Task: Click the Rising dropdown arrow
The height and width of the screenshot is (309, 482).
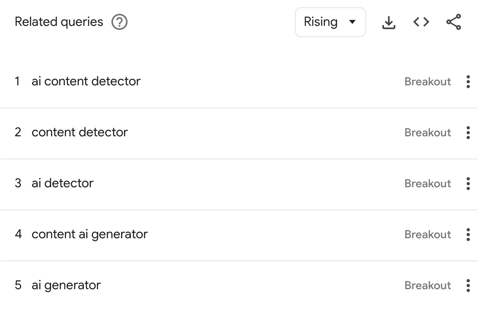Action: [x=353, y=22]
